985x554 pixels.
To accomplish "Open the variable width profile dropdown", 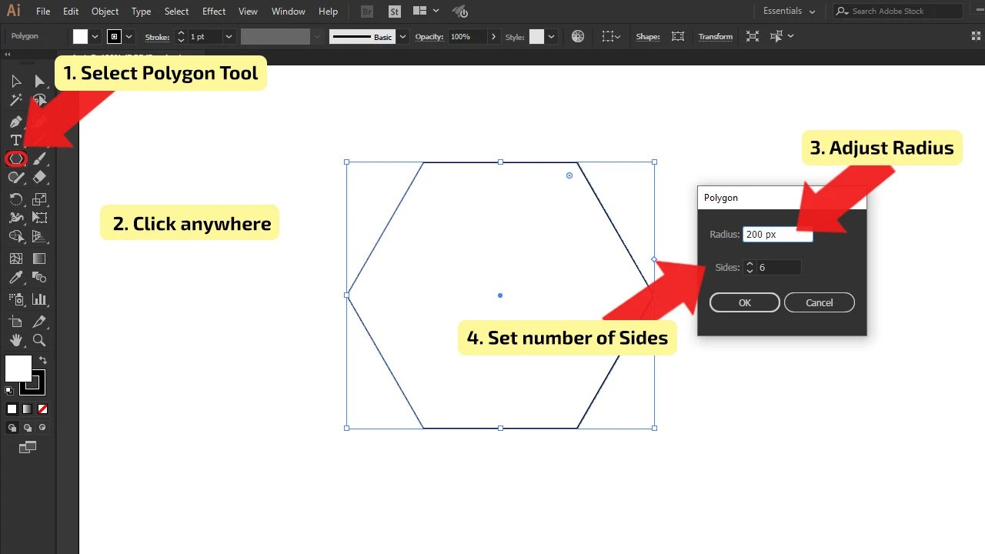I will (316, 36).
